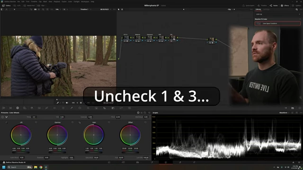Select the Color Space Transform effect
The height and width of the screenshot is (170, 303).
pos(278,24)
